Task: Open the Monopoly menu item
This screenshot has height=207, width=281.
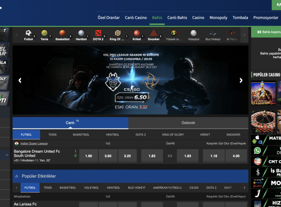Action: click(219, 18)
